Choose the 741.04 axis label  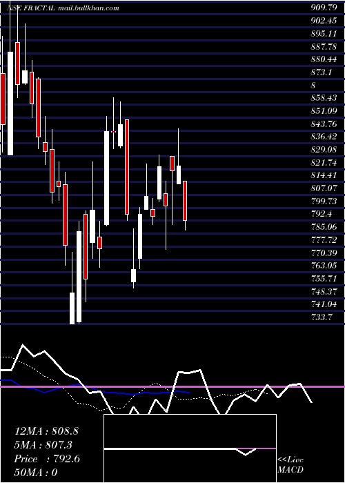(324, 304)
